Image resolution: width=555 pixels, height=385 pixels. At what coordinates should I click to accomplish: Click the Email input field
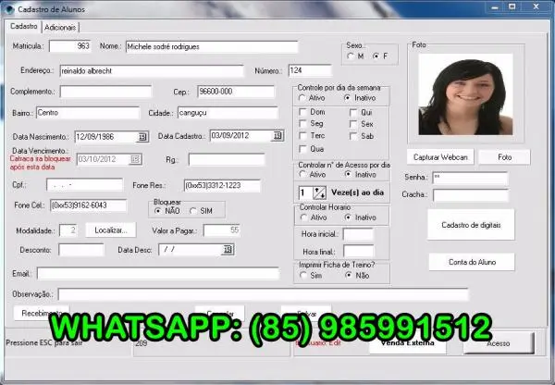[x=157, y=274]
